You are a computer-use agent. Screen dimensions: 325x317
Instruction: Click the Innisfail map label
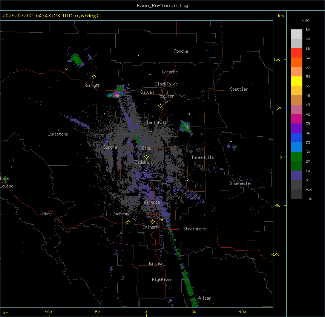(x=156, y=123)
